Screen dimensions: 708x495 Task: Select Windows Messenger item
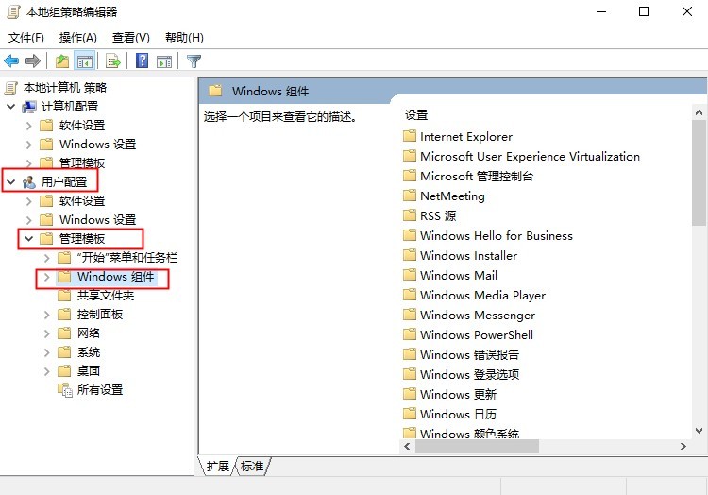click(478, 316)
